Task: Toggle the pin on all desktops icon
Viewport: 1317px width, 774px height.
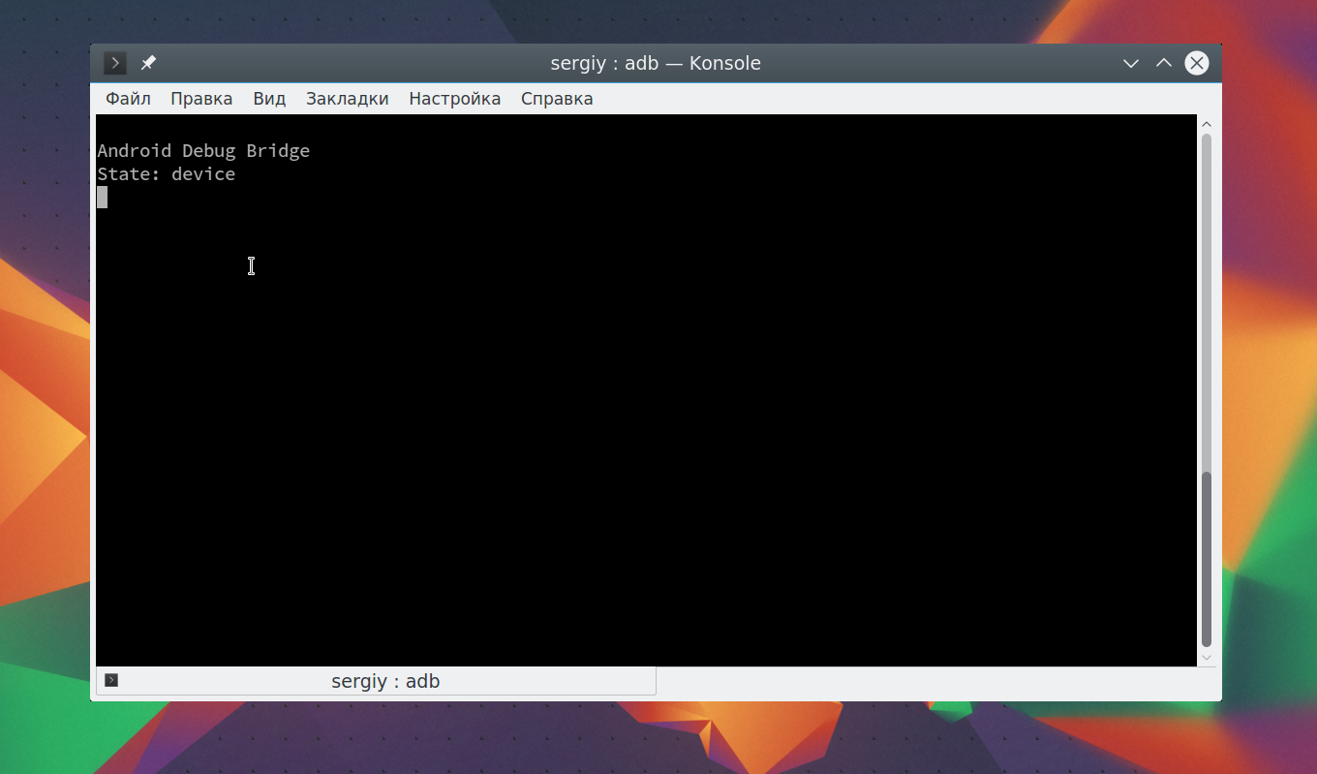Action: pos(148,63)
